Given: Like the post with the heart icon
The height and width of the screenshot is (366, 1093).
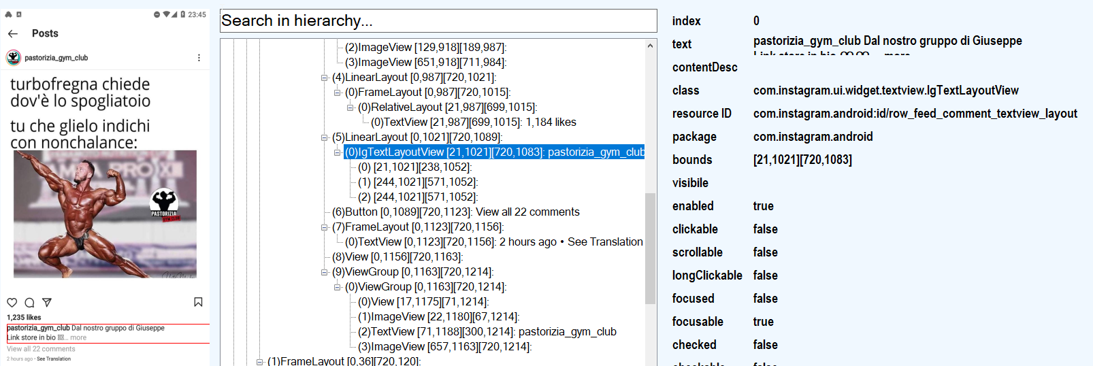Looking at the screenshot, I should [x=12, y=303].
